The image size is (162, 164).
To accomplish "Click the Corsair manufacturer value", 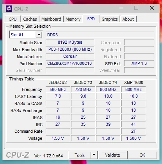I will (x=70, y=56).
